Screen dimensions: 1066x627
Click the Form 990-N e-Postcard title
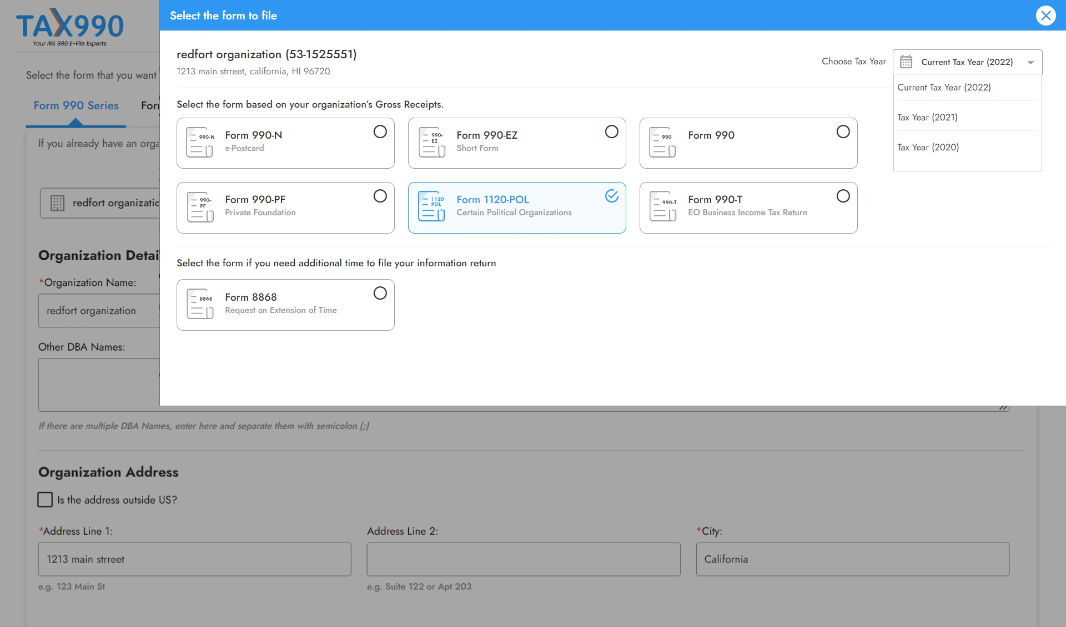click(x=254, y=135)
